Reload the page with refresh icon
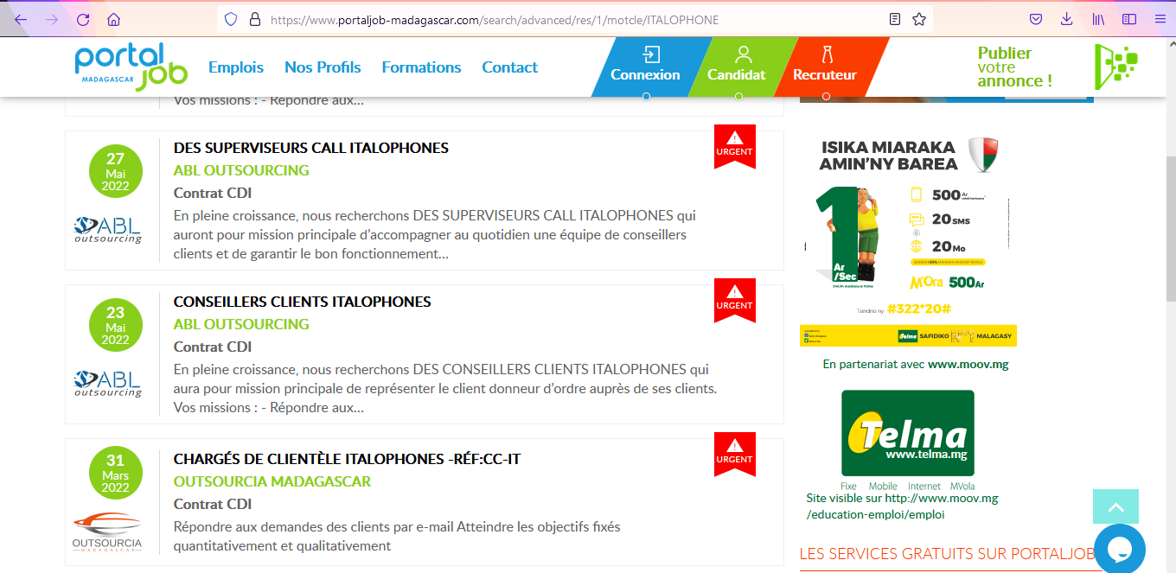 coord(83,19)
